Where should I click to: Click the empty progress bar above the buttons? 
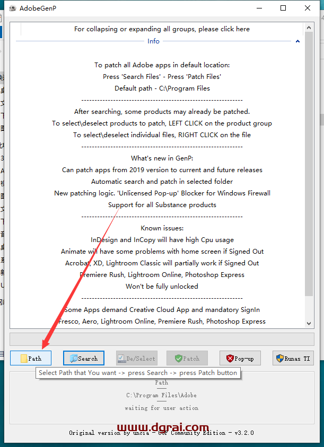tap(162, 339)
